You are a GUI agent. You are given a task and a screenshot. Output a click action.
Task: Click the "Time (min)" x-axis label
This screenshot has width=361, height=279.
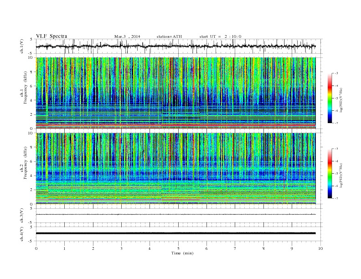182,253
